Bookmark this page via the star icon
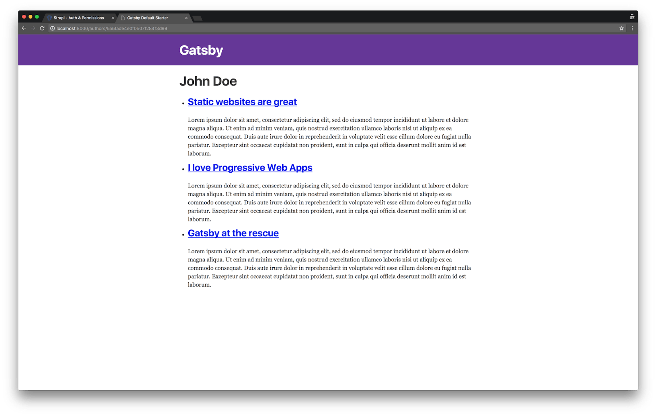The height and width of the screenshot is (416, 656). 622,28
